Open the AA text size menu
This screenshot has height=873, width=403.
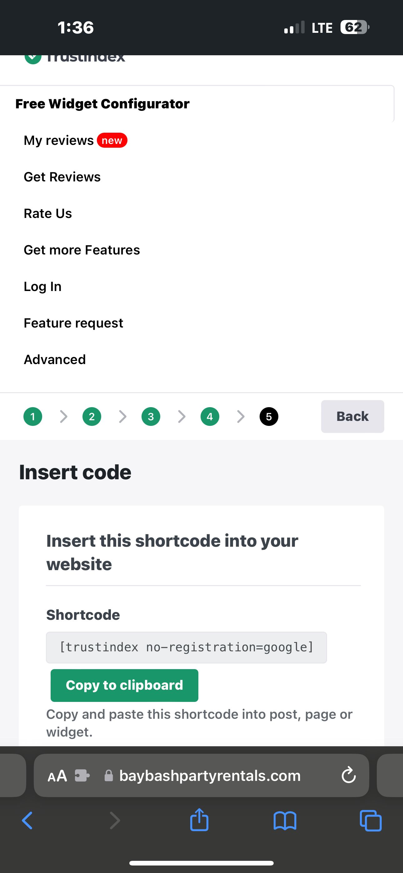(57, 775)
